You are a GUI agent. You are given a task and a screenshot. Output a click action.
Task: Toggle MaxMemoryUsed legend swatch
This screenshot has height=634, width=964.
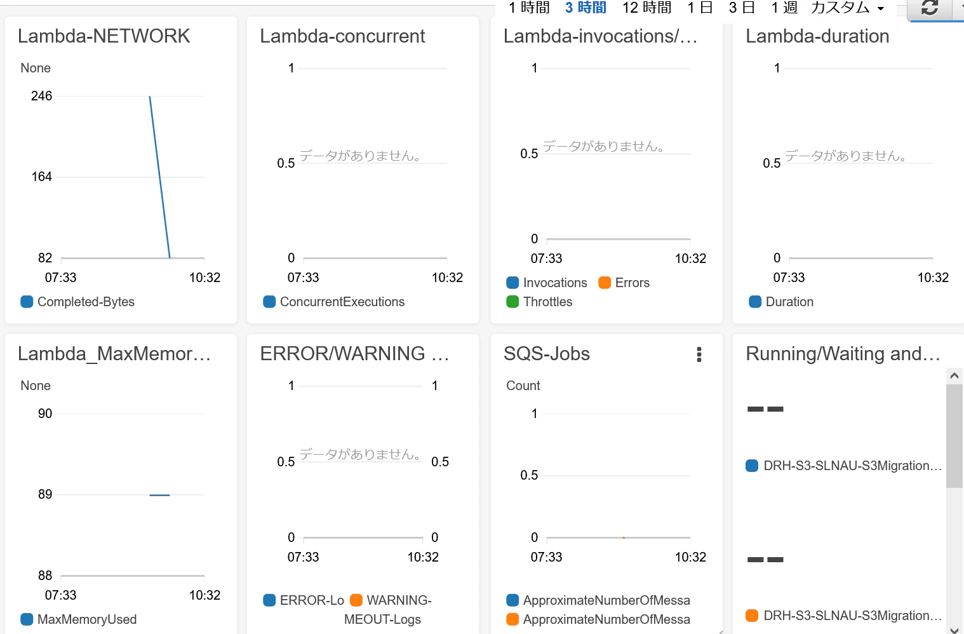click(27, 619)
